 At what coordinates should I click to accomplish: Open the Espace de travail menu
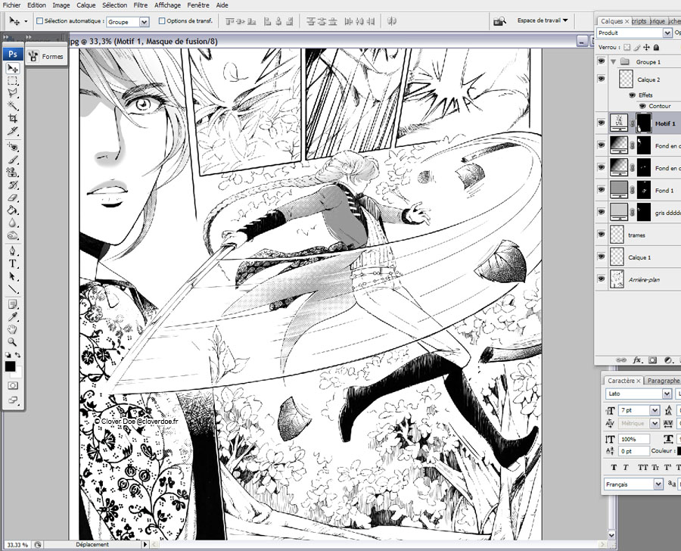tap(543, 20)
